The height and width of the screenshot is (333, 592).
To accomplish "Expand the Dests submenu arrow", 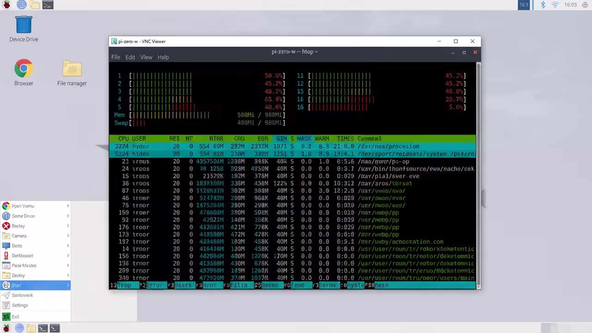I will (x=68, y=246).
